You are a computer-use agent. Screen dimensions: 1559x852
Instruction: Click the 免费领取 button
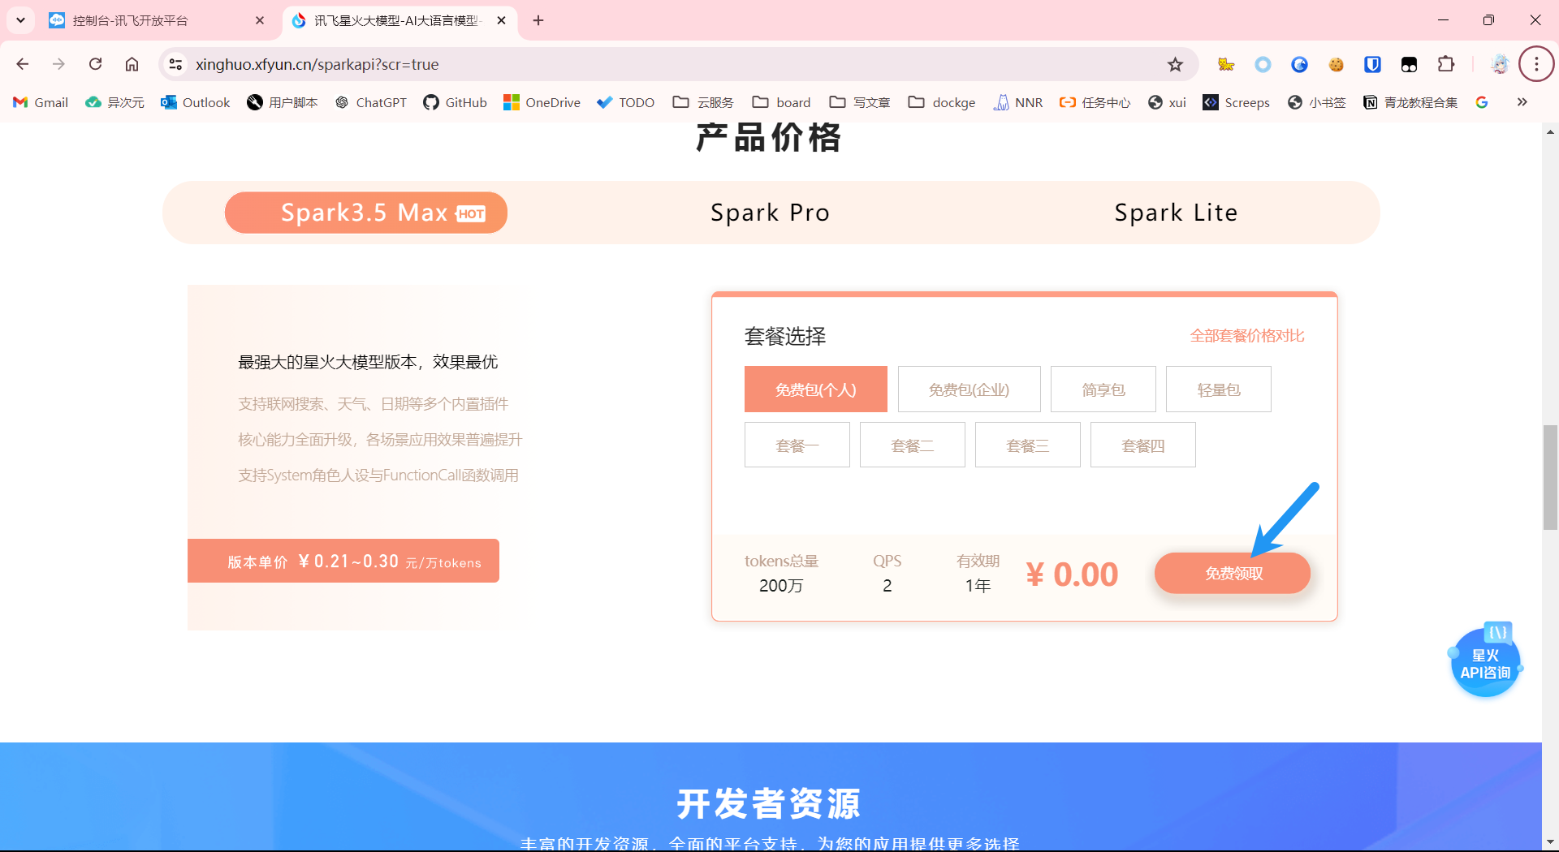click(1233, 574)
